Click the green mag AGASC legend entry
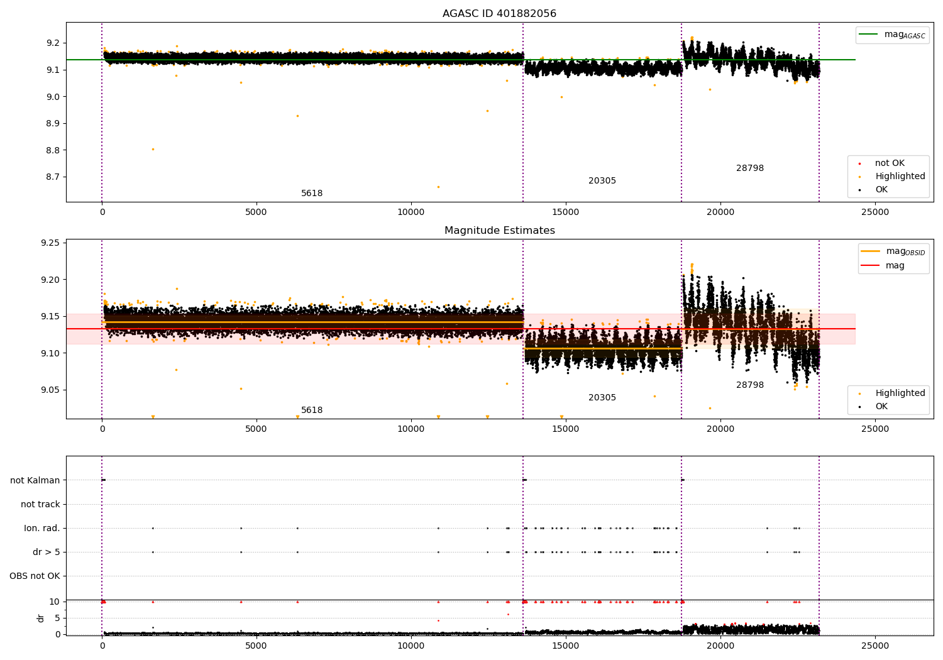The image size is (943, 660). click(x=892, y=35)
